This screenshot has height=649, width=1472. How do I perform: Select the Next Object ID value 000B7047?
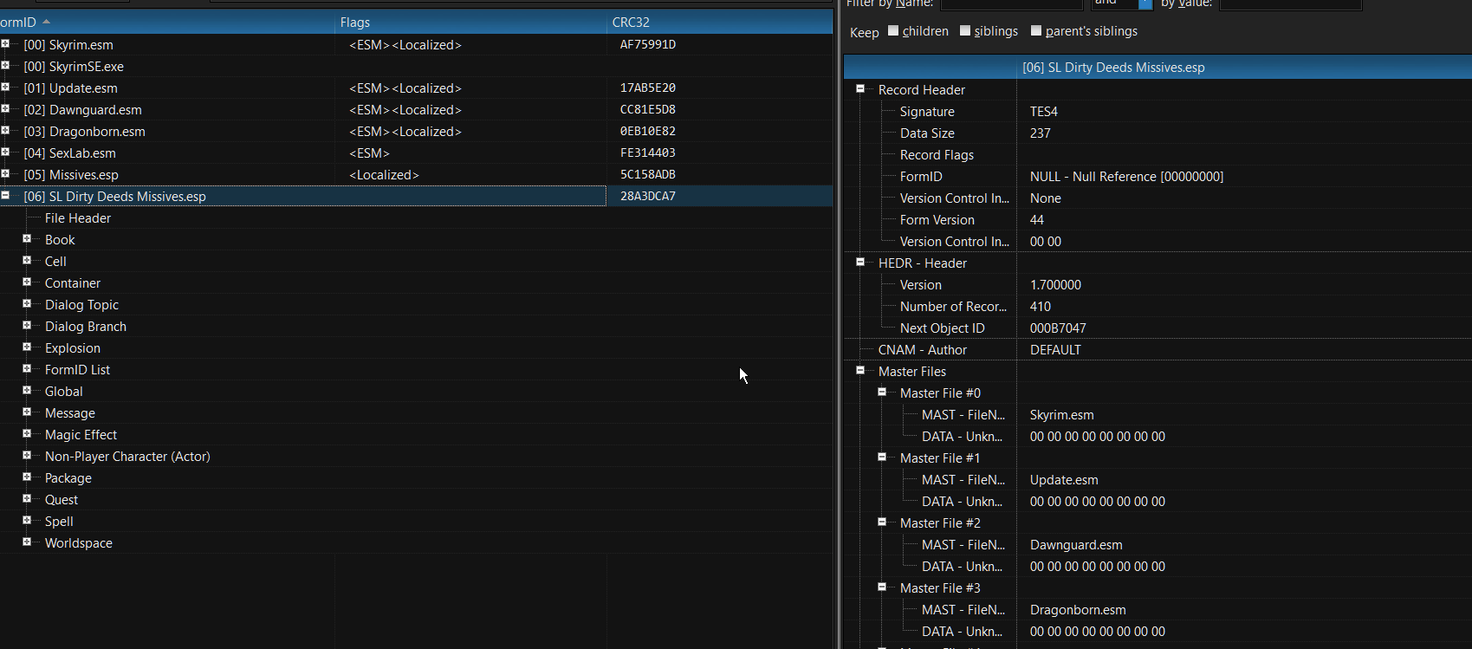click(x=1058, y=328)
